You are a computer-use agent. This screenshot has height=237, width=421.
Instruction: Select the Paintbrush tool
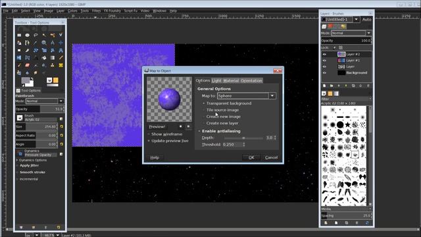click(x=19, y=65)
